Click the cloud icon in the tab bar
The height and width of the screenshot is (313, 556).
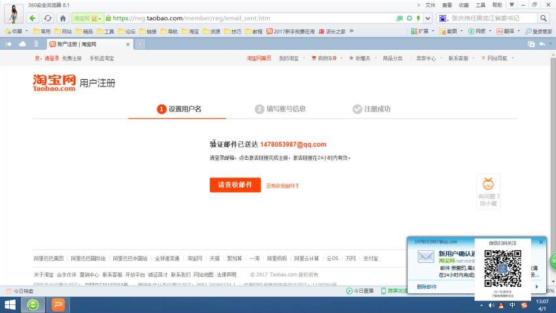click(22, 44)
